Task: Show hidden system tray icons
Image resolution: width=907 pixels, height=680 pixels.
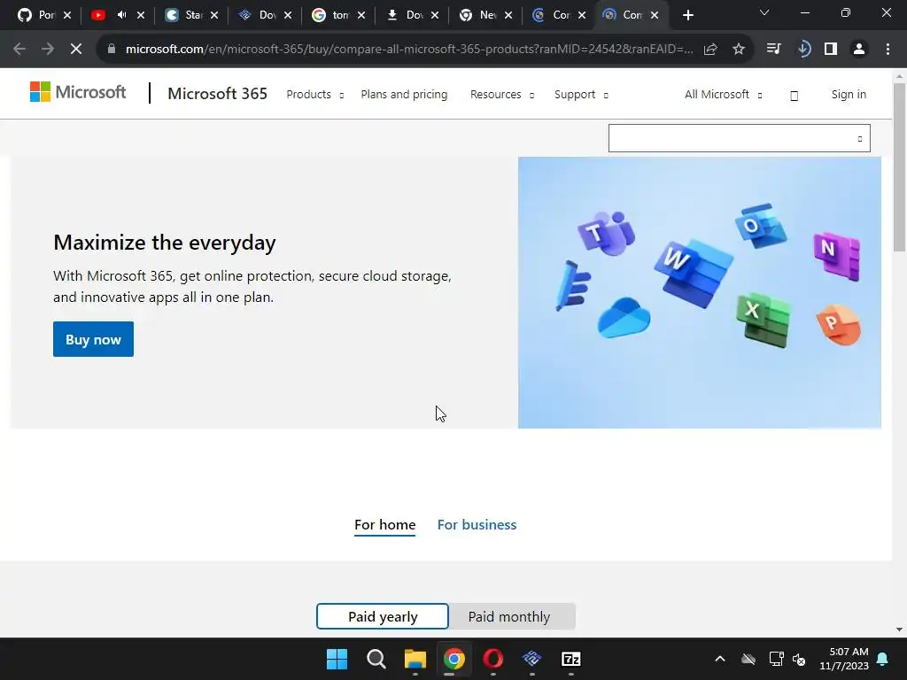Action: [720, 659]
